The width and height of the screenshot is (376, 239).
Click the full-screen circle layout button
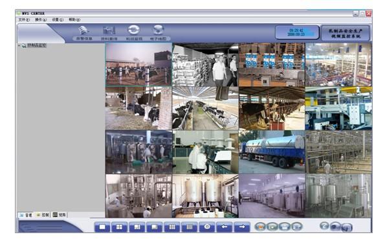click(207, 227)
